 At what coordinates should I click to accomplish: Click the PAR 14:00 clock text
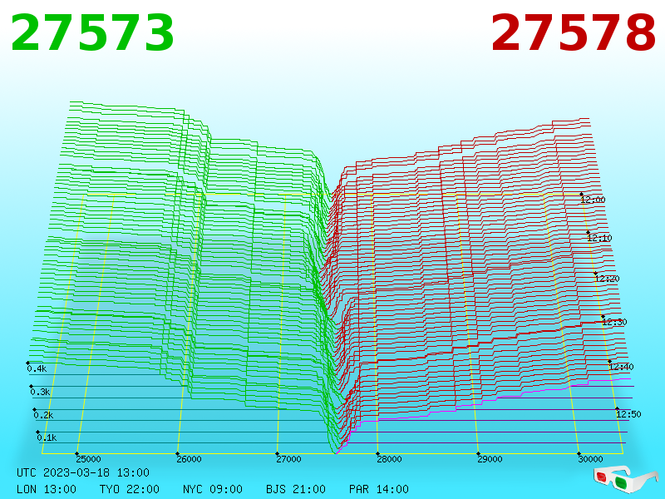point(379,489)
